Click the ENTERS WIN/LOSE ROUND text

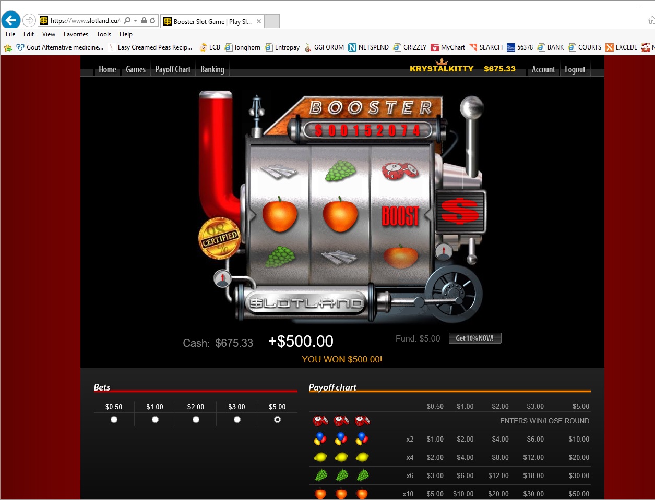(x=544, y=421)
